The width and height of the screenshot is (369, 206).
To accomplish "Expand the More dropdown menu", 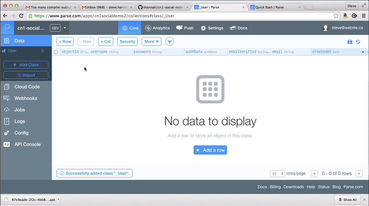I will pyautogui.click(x=151, y=41).
